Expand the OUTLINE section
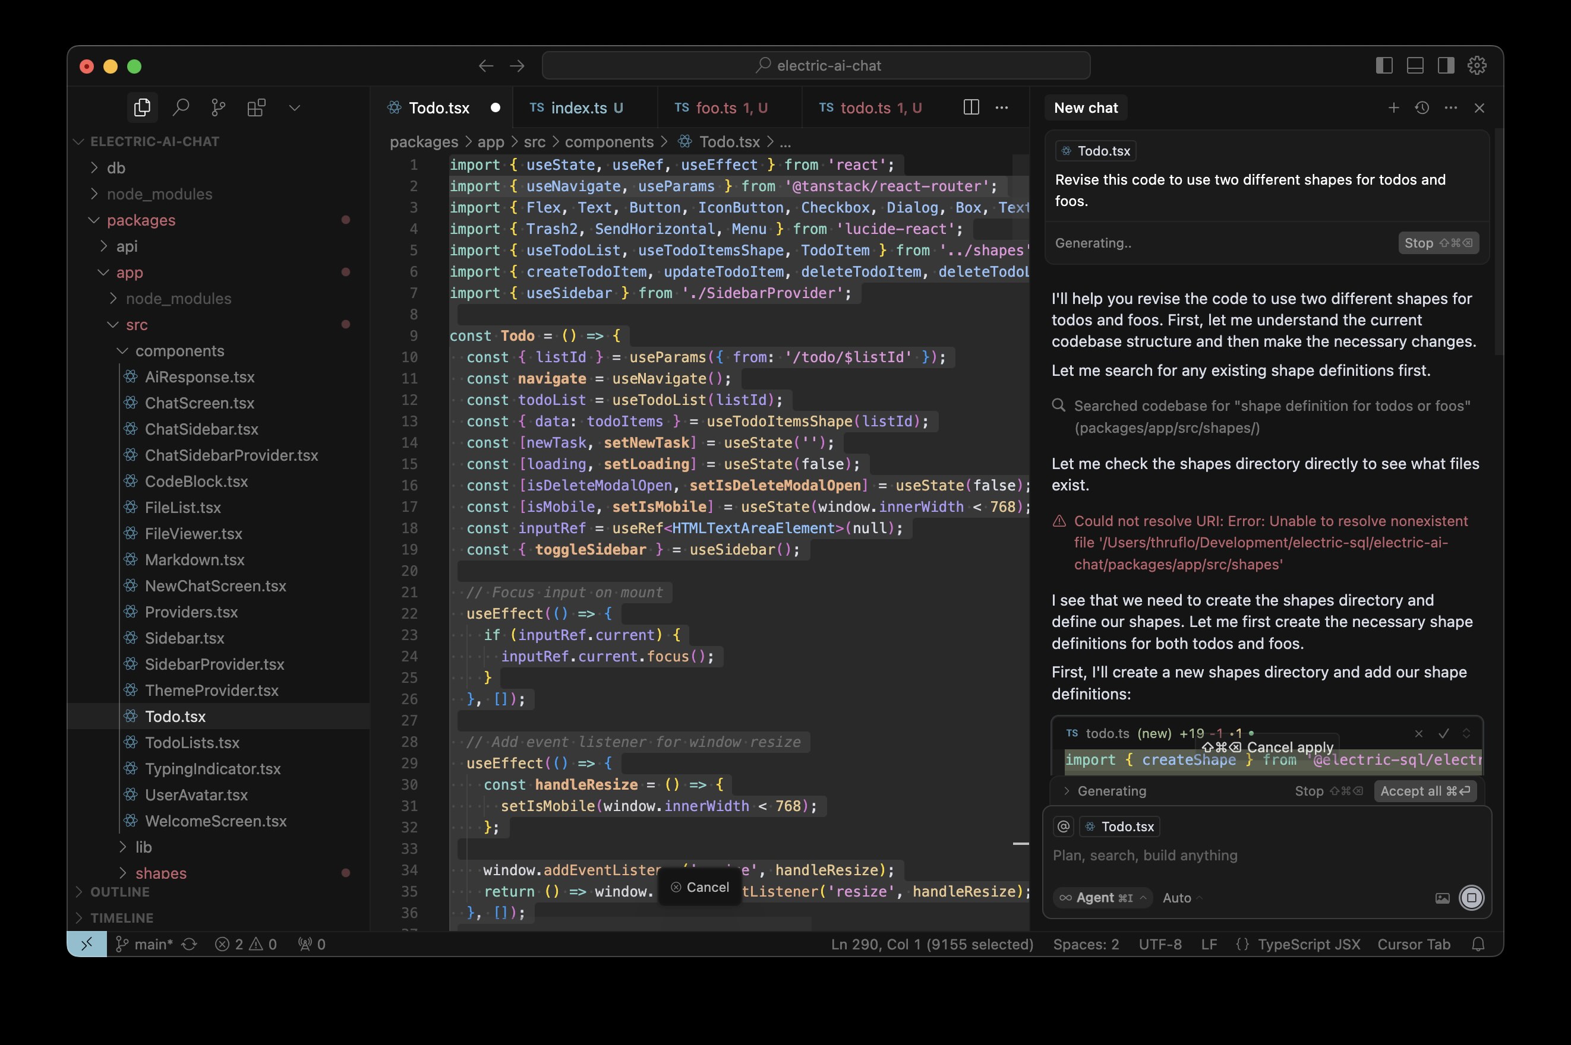Image resolution: width=1571 pixels, height=1045 pixels. [120, 892]
